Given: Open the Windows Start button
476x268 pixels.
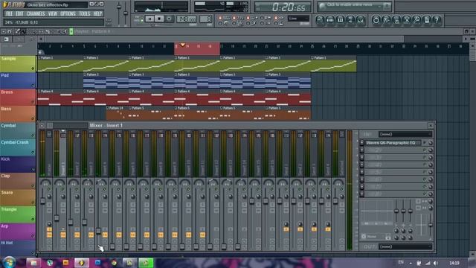Looking at the screenshot, I should coord(9,262).
